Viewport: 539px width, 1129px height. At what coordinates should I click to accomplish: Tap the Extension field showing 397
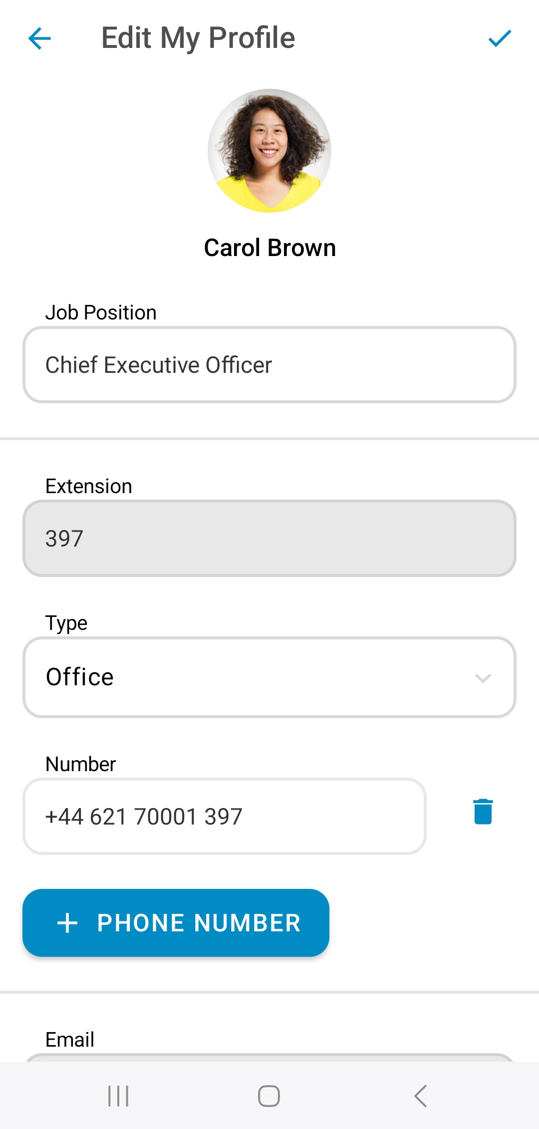[x=269, y=539]
